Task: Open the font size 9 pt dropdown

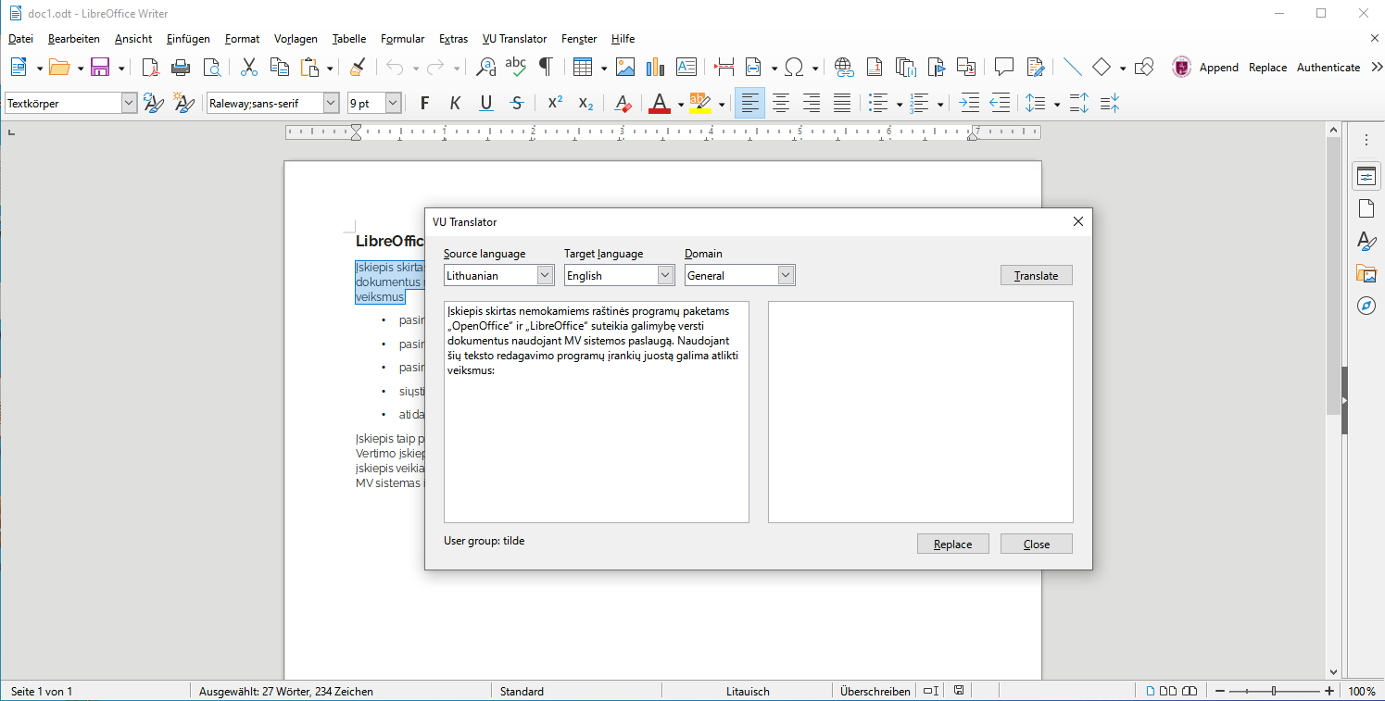Action: point(393,104)
